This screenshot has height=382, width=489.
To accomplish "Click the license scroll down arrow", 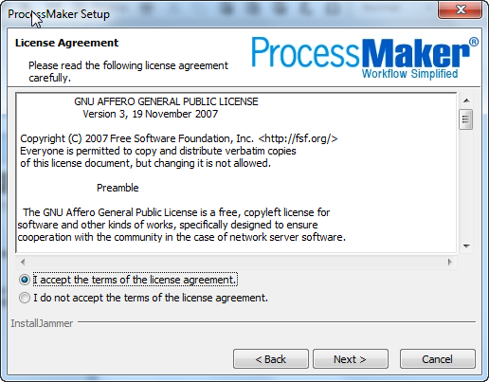I will [x=466, y=246].
